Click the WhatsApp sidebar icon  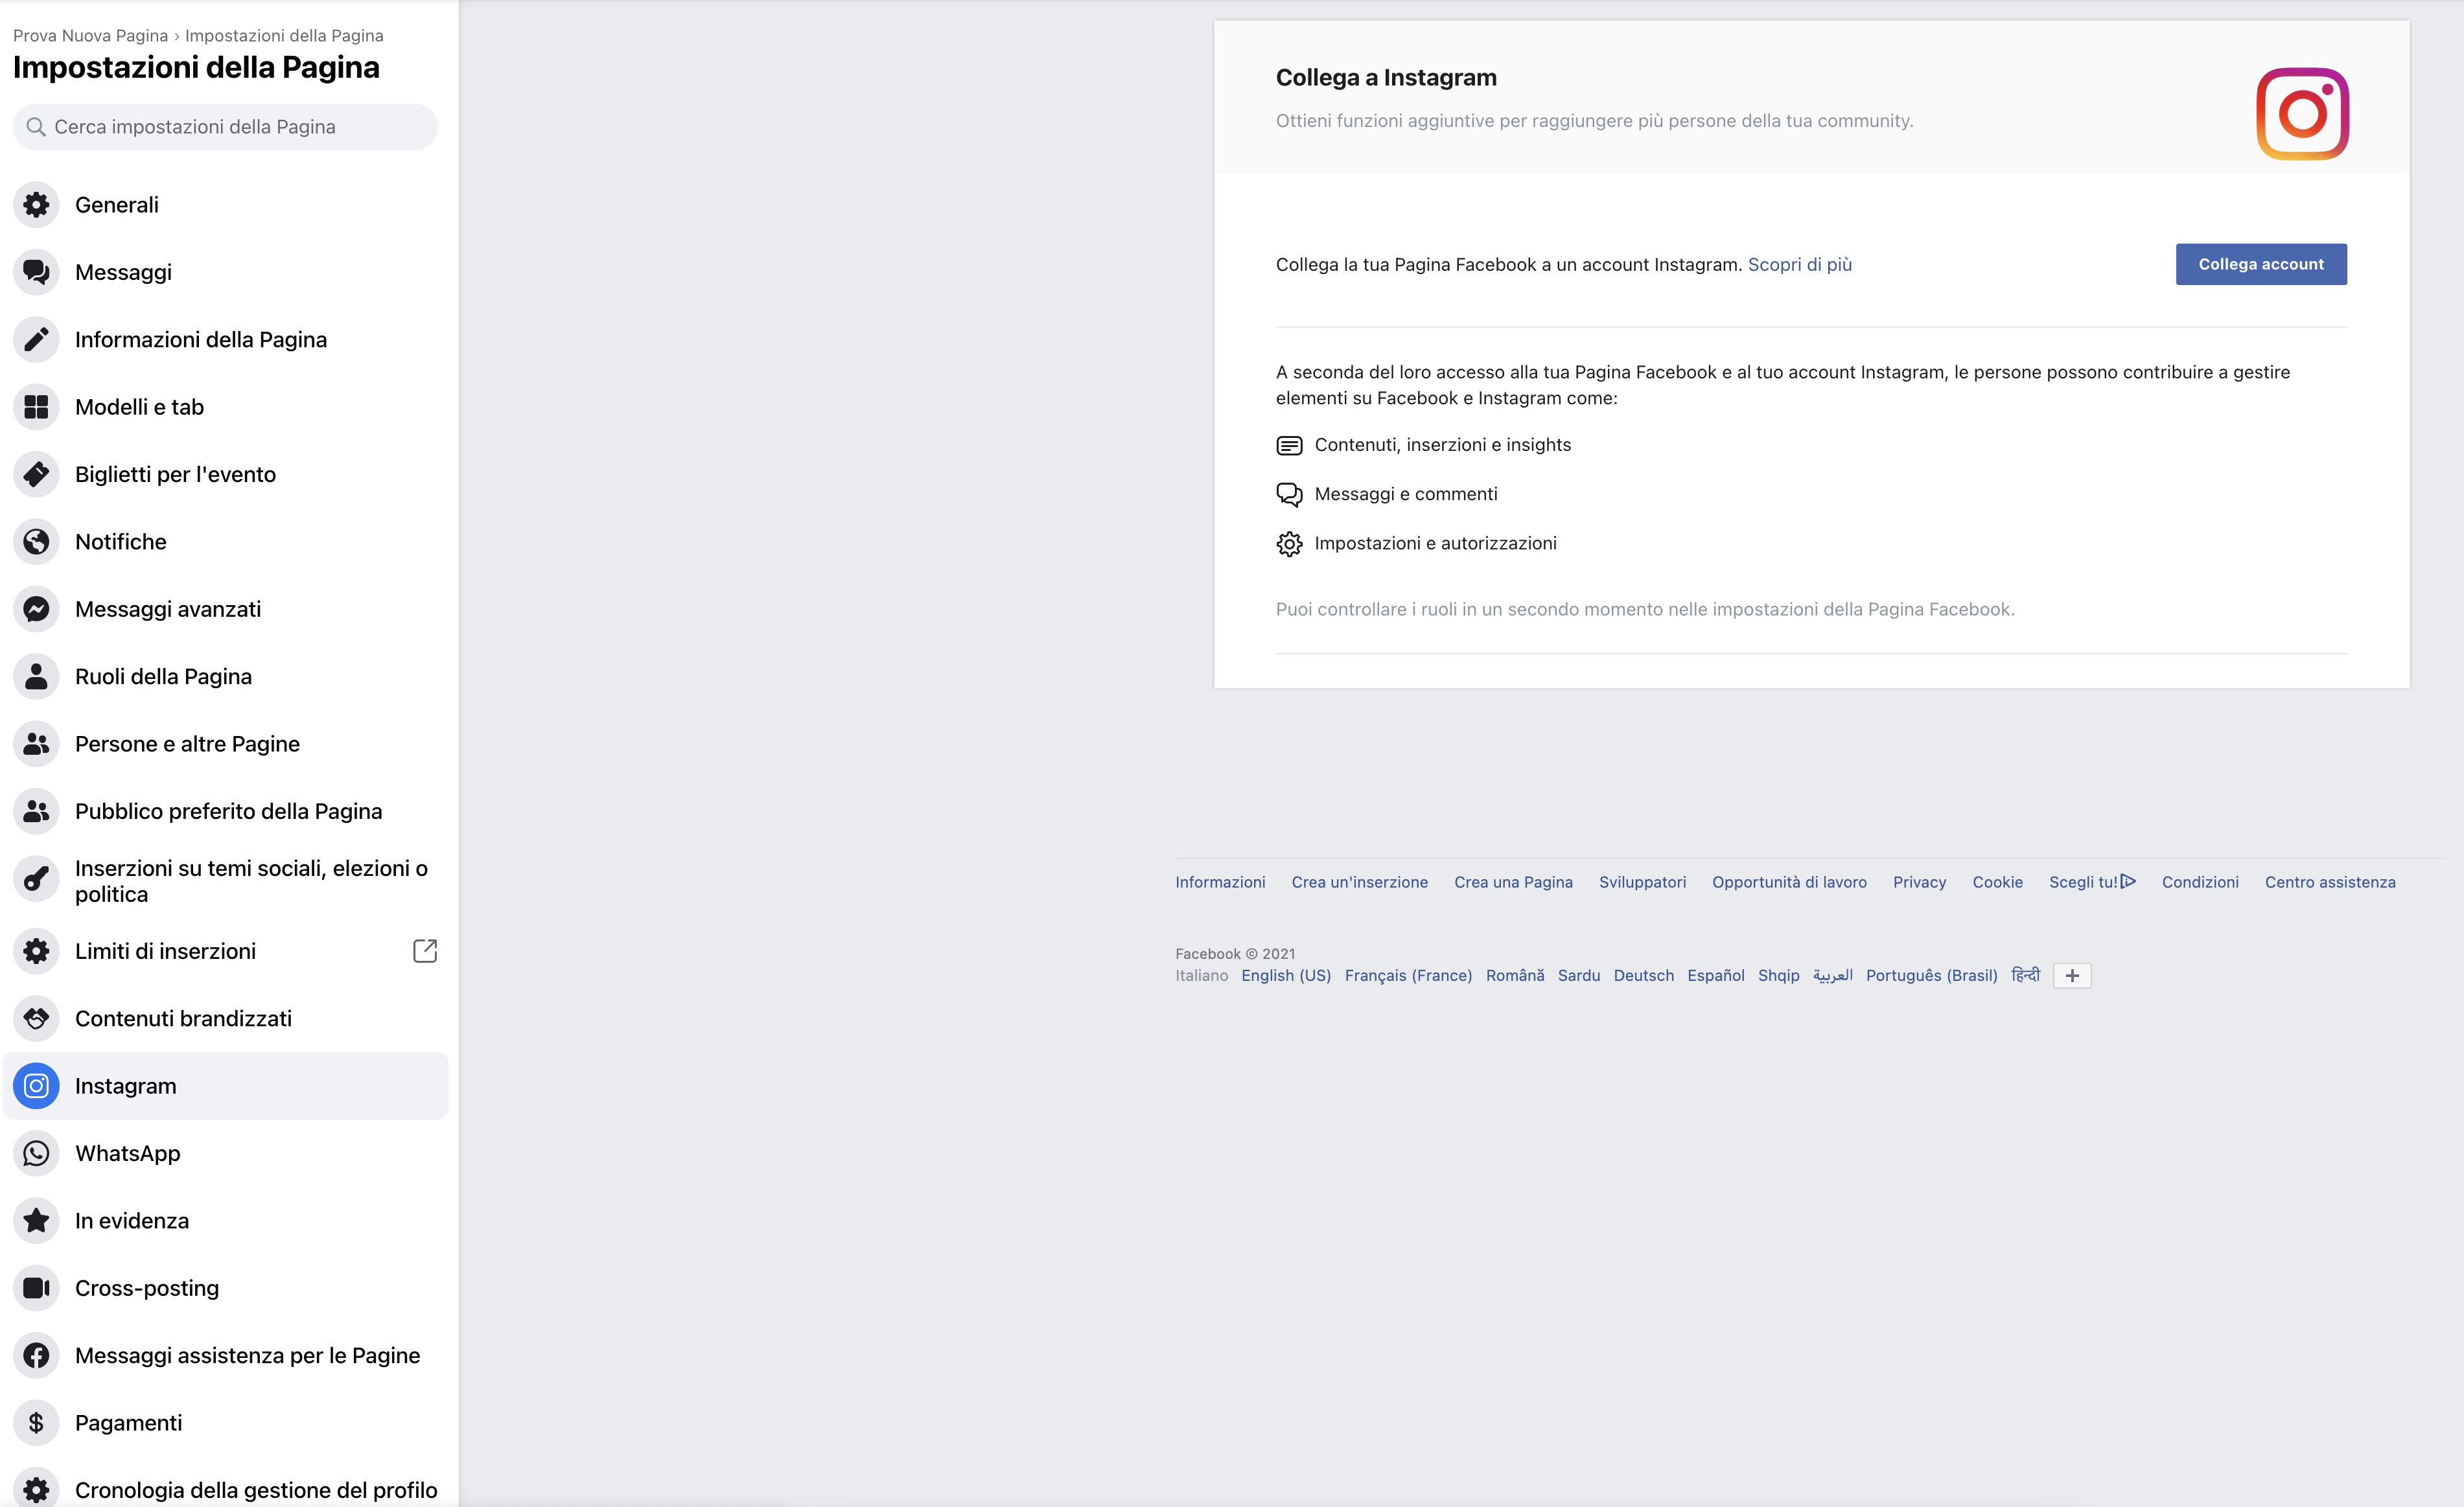coord(36,1153)
